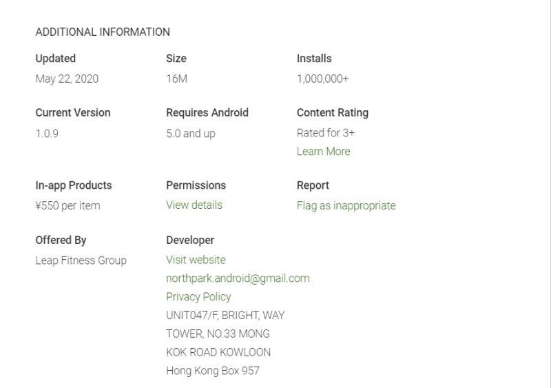Click the Developer section label
Viewport: 551px width, 388px height.
(x=190, y=241)
